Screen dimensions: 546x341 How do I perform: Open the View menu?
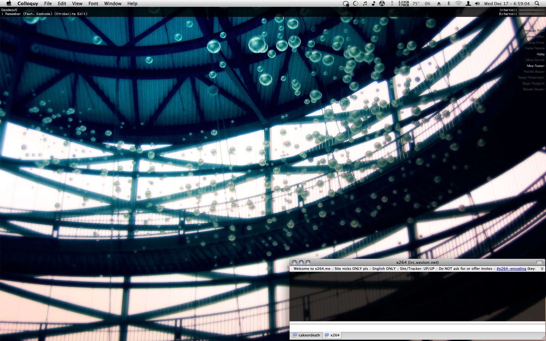coord(77,4)
